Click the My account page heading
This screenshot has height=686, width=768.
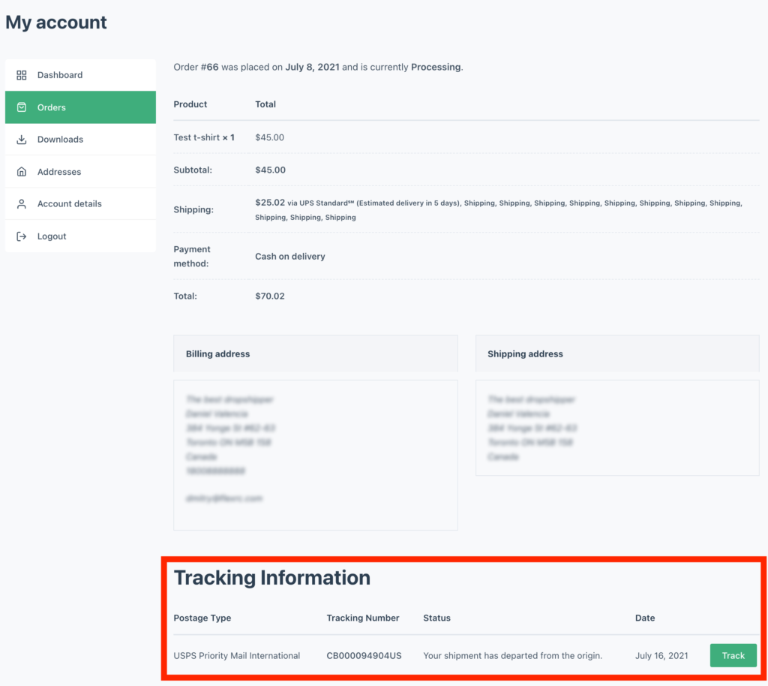coord(56,23)
